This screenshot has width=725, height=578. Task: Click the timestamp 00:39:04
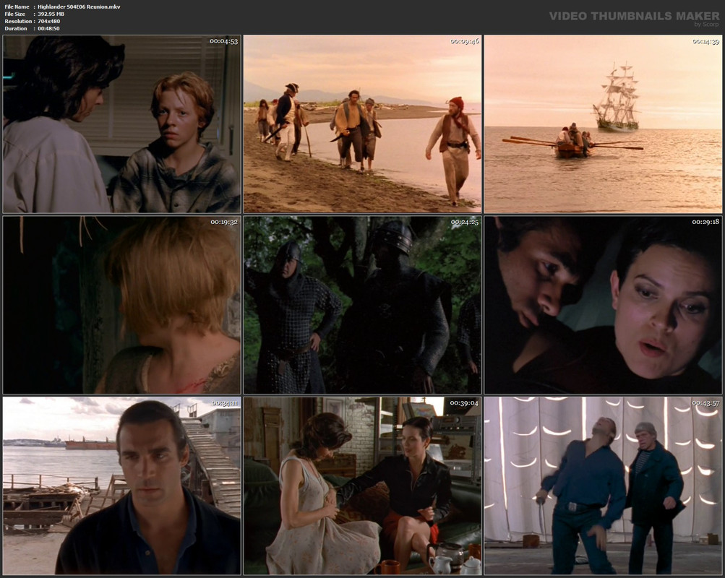(464, 403)
